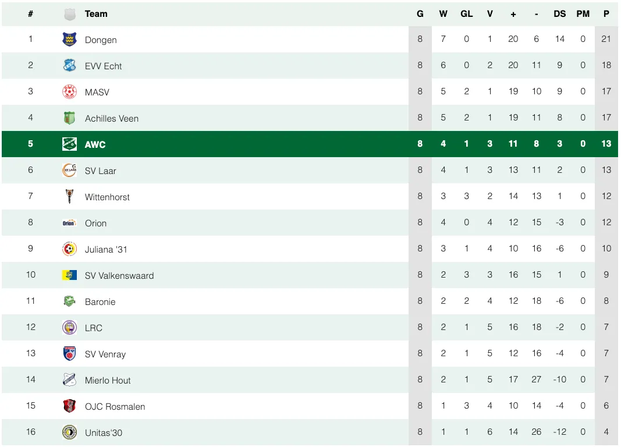This screenshot has height=447, width=621.
Task: Click the Achilles Veen green crest
Action: (x=69, y=118)
